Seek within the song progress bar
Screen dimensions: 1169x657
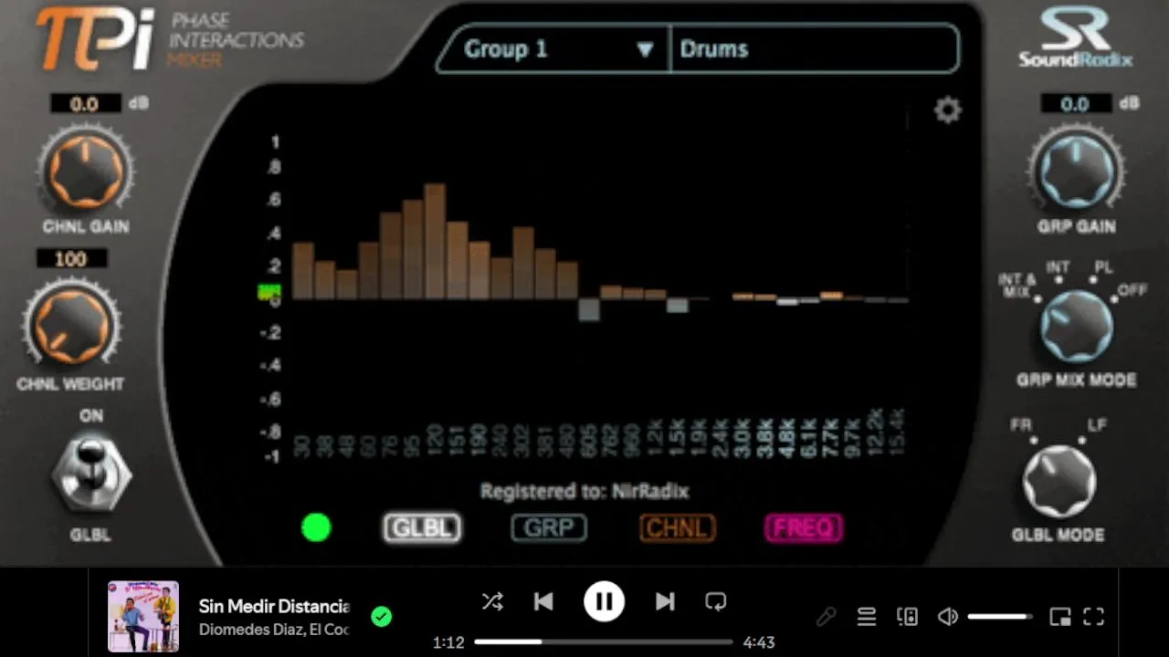[x=603, y=642]
